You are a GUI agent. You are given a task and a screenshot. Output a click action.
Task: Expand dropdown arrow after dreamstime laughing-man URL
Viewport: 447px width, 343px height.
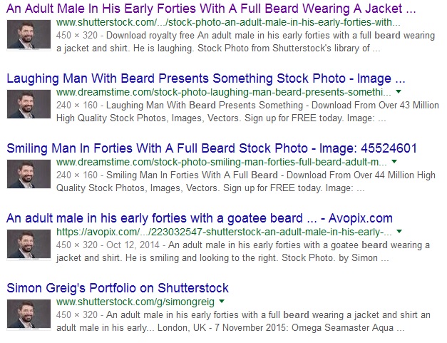click(399, 92)
